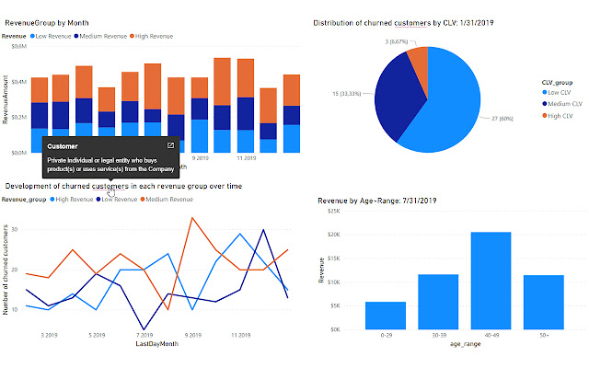The image size is (589, 368).
Task: Click the '15 (33,33%)' pie data label
Action: click(x=346, y=93)
